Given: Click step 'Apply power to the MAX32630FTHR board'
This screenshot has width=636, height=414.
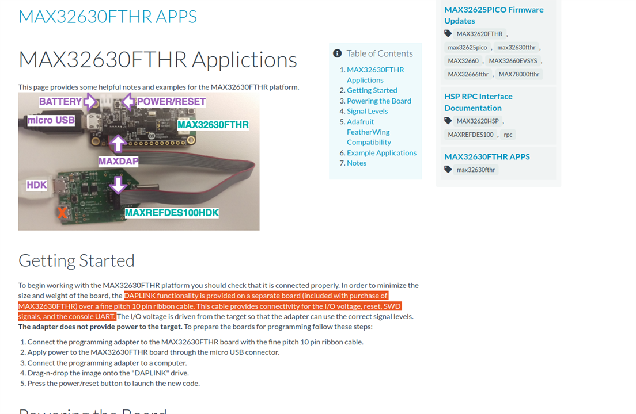Looking at the screenshot, I should pos(153,352).
